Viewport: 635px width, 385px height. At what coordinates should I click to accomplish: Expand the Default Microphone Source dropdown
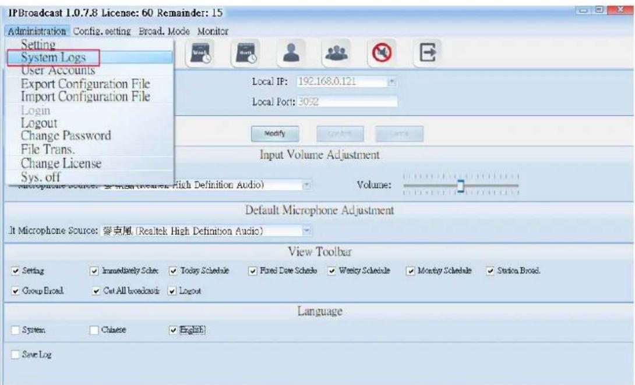[x=307, y=231]
